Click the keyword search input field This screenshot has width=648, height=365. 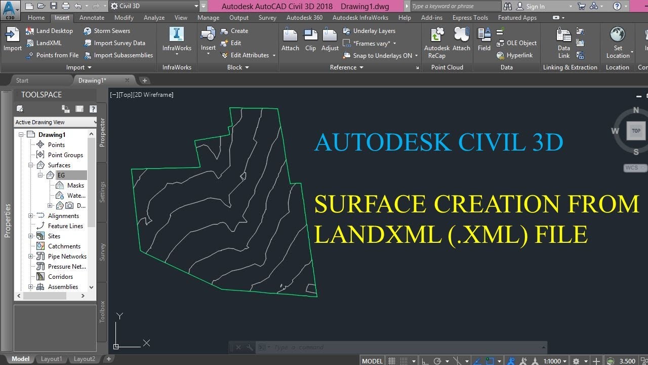click(x=455, y=6)
